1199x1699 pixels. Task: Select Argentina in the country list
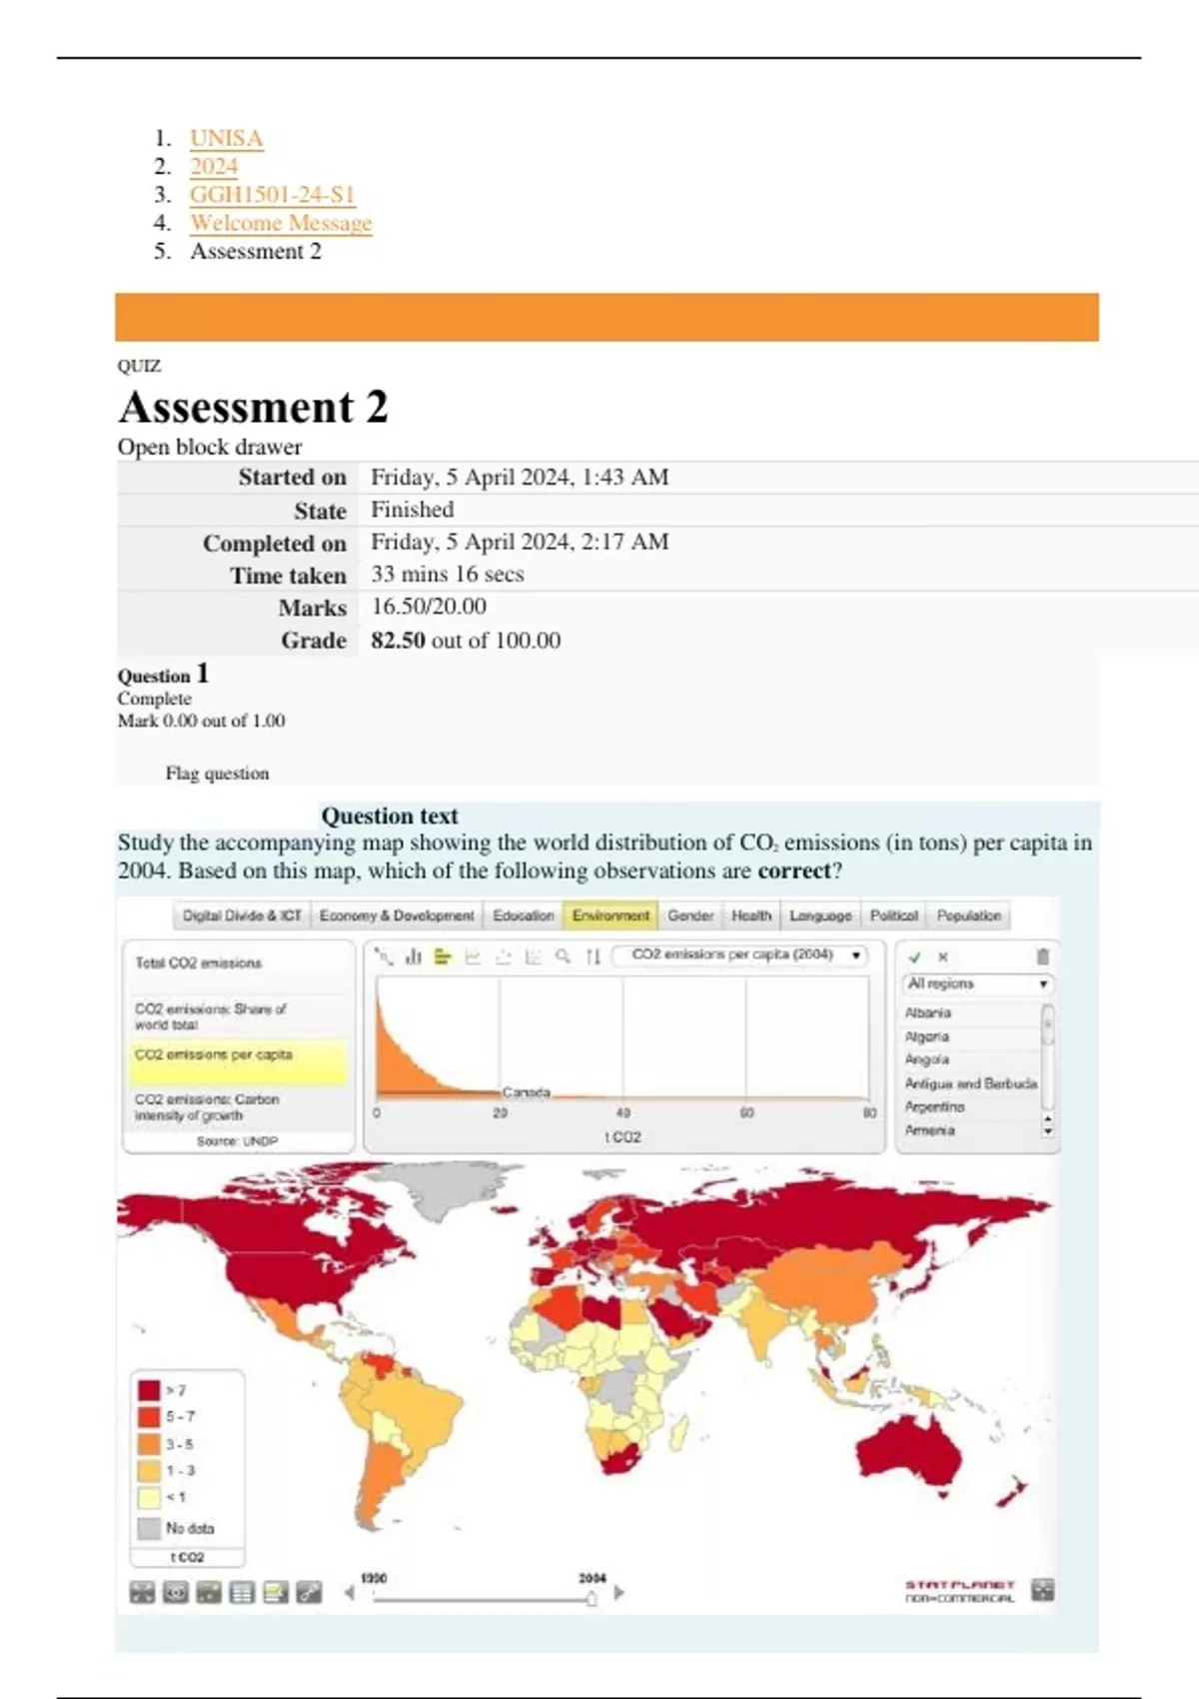click(934, 1106)
